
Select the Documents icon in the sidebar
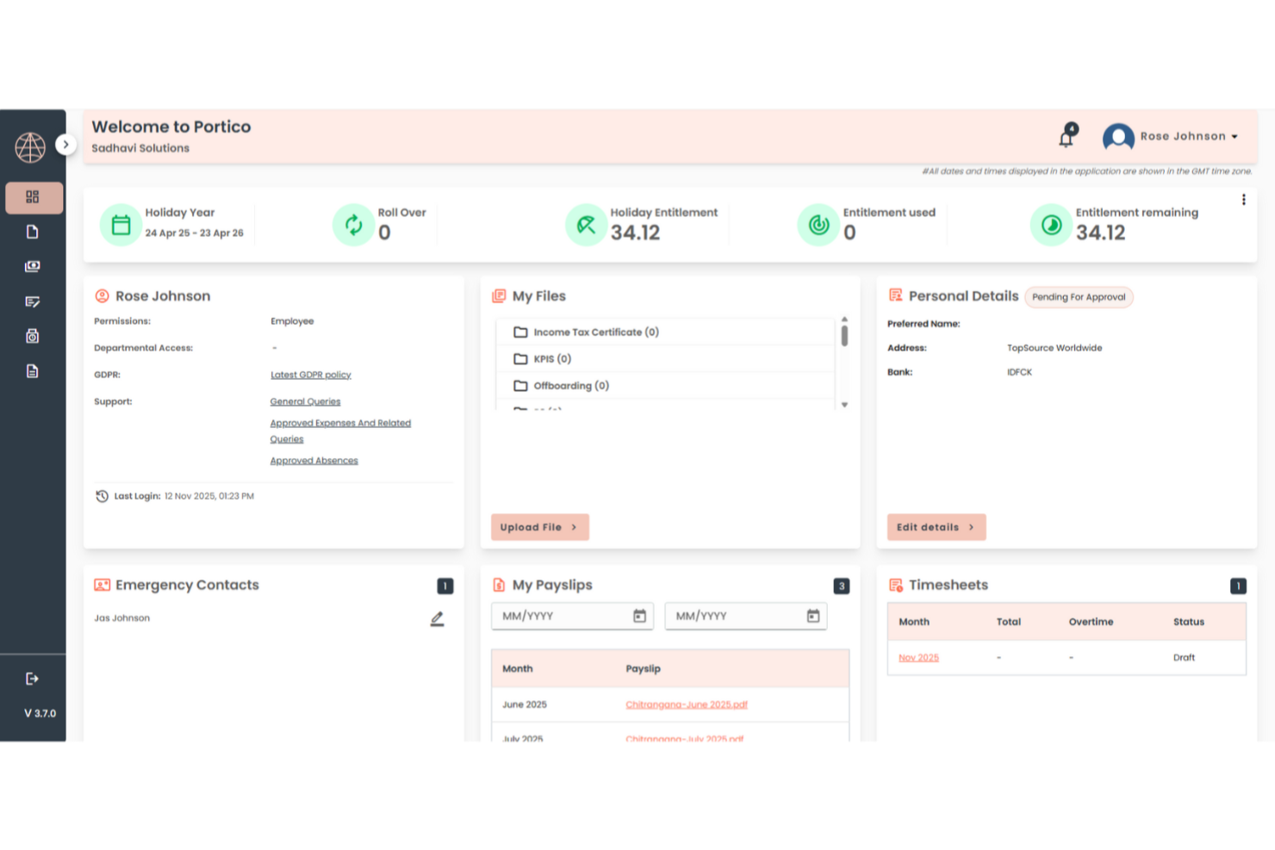click(x=33, y=231)
